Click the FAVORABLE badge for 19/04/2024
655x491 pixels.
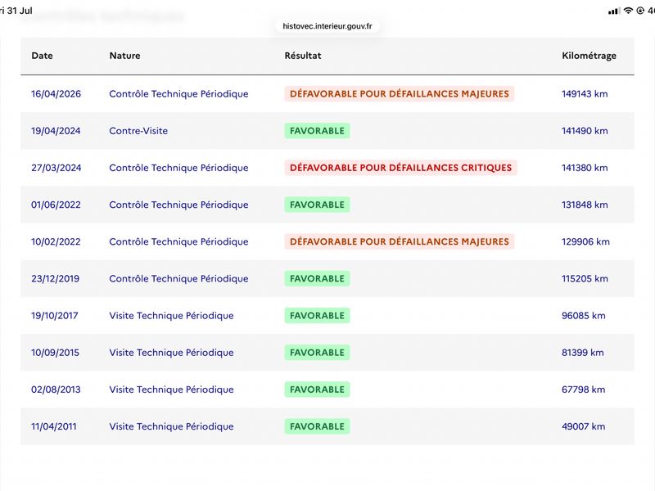pos(317,131)
